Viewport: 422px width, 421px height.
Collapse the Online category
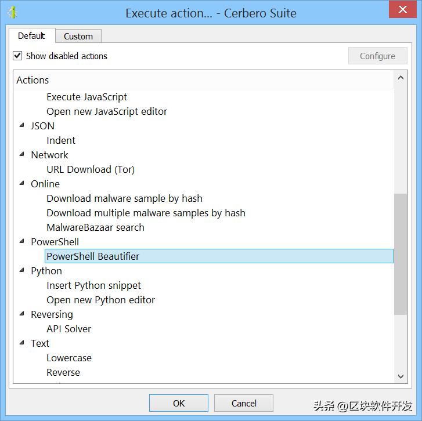pyautogui.click(x=22, y=183)
